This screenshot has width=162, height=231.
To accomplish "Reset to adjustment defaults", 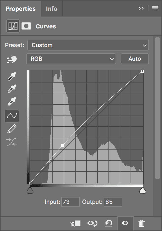I will pyautogui.click(x=109, y=223).
